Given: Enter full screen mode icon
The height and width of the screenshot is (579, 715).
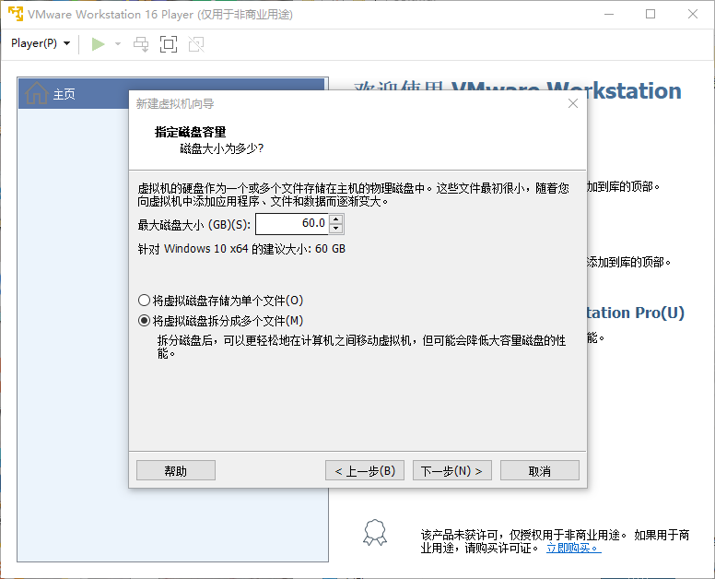Looking at the screenshot, I should tap(169, 44).
